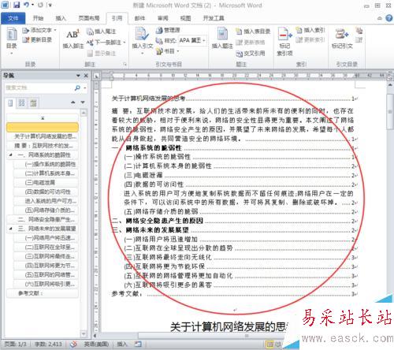Screen dimensions: 394x350
Task: Click the document search input field
Action: [x=39, y=87]
